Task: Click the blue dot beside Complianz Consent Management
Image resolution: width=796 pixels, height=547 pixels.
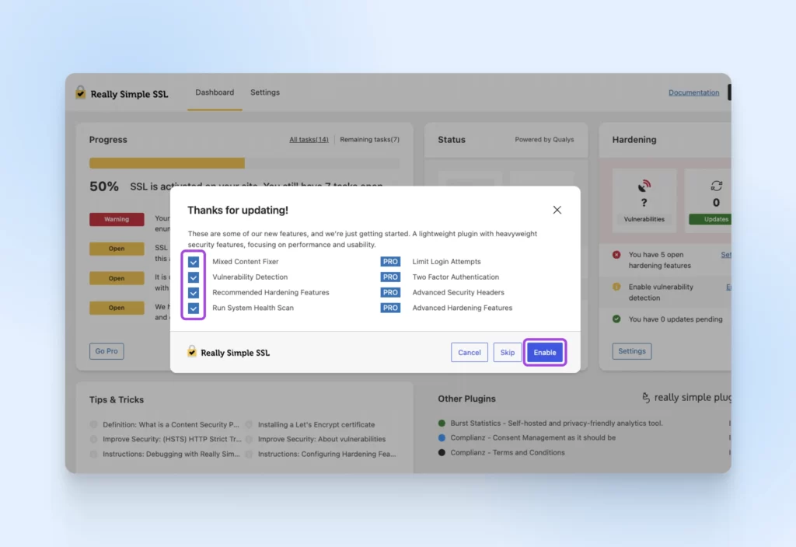Action: coord(442,438)
